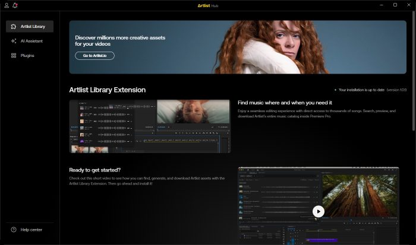Image resolution: width=416 pixels, height=245 pixels.
Task: Switch to the Plugins section
Action: pyautogui.click(x=30, y=56)
